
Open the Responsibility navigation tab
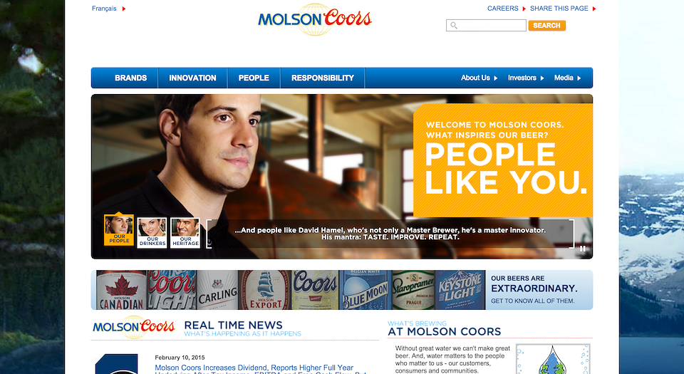pyautogui.click(x=322, y=78)
